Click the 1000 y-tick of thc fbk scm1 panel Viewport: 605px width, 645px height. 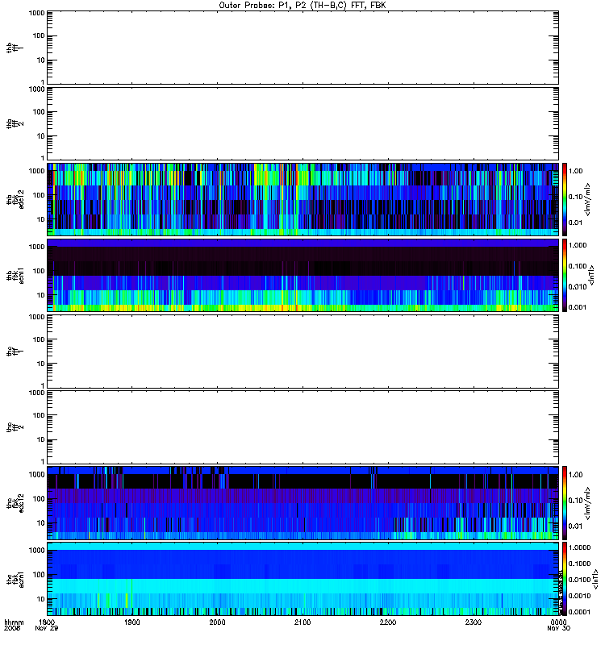click(x=36, y=551)
